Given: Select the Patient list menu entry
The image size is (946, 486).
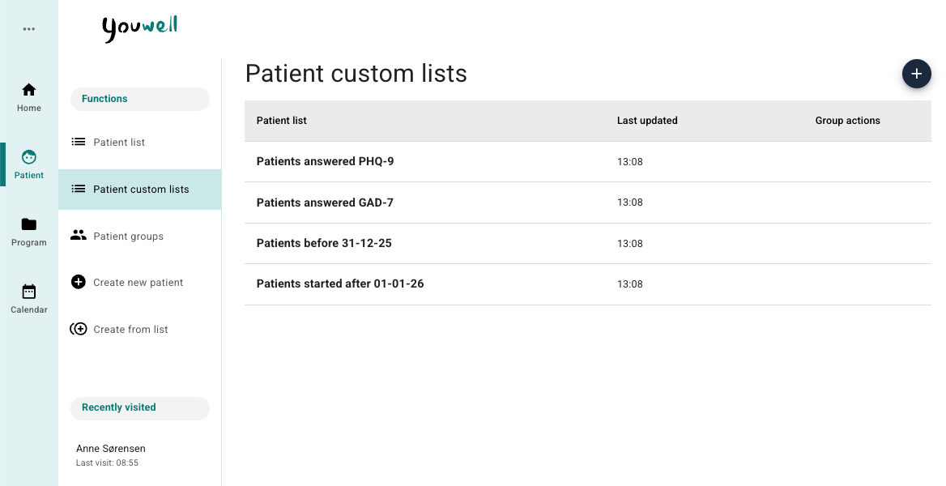Looking at the screenshot, I should (119, 143).
